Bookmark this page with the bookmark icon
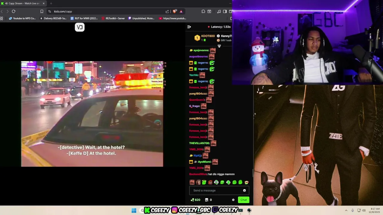This screenshot has width=383, height=215. pyautogui.click(x=42, y=11)
